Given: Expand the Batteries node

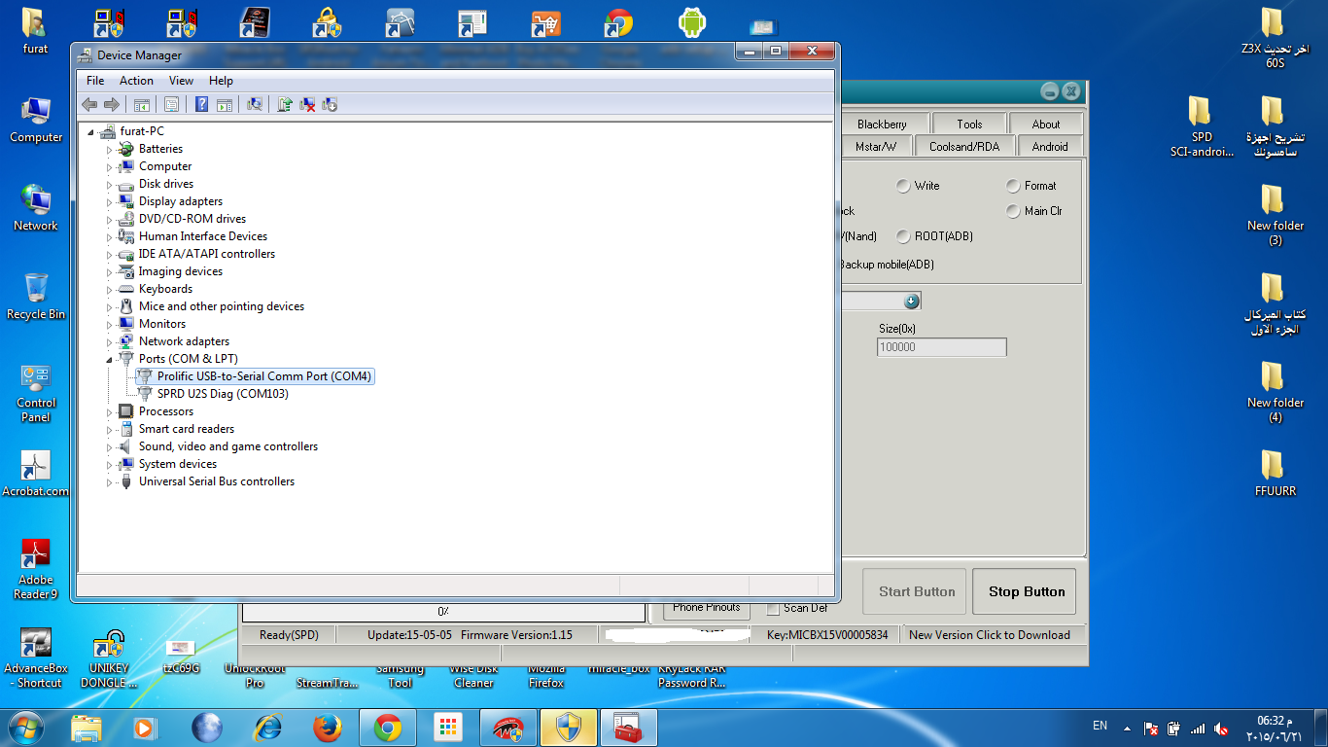Looking at the screenshot, I should pos(110,150).
